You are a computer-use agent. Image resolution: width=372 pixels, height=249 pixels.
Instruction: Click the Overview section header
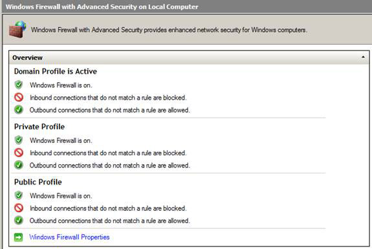[x=189, y=58]
